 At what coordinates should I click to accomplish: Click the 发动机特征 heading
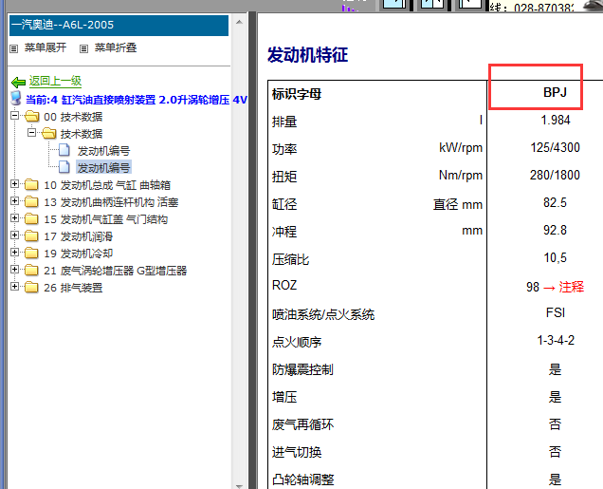click(307, 55)
